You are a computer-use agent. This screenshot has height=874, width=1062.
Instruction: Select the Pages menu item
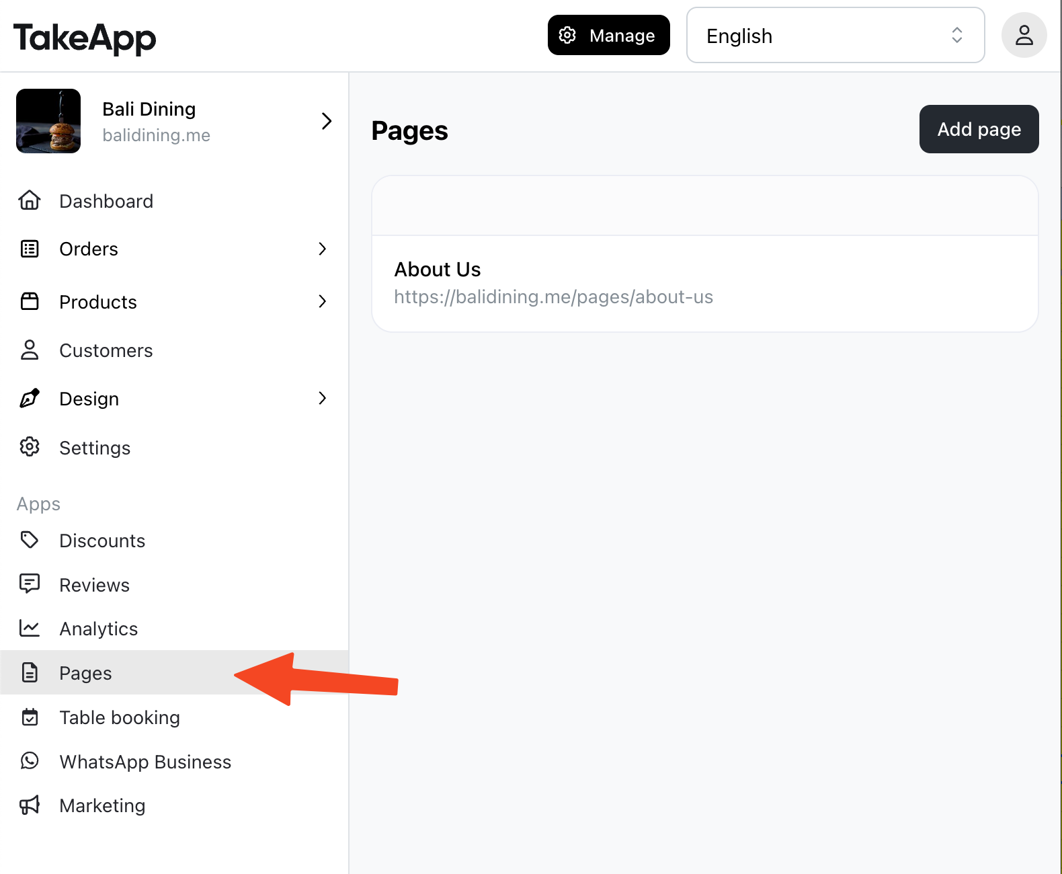pos(174,672)
